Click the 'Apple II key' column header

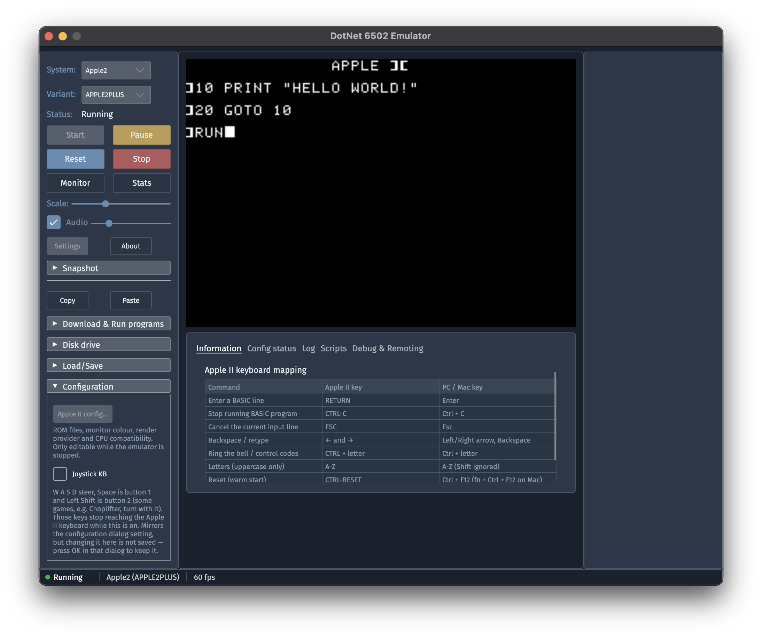tap(380, 387)
